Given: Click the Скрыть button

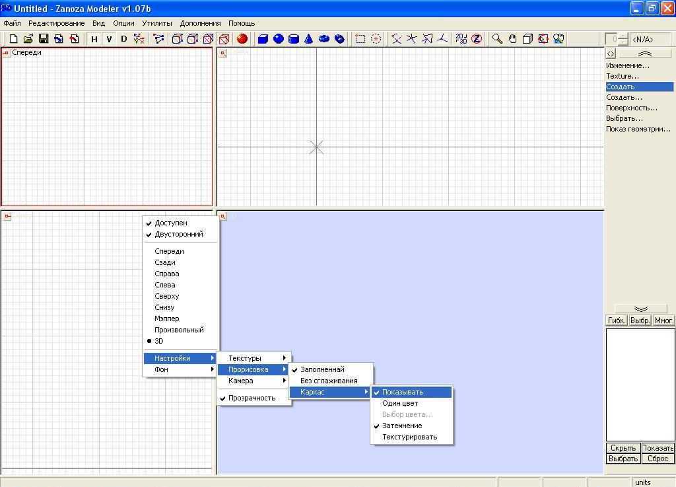Looking at the screenshot, I should click(623, 448).
